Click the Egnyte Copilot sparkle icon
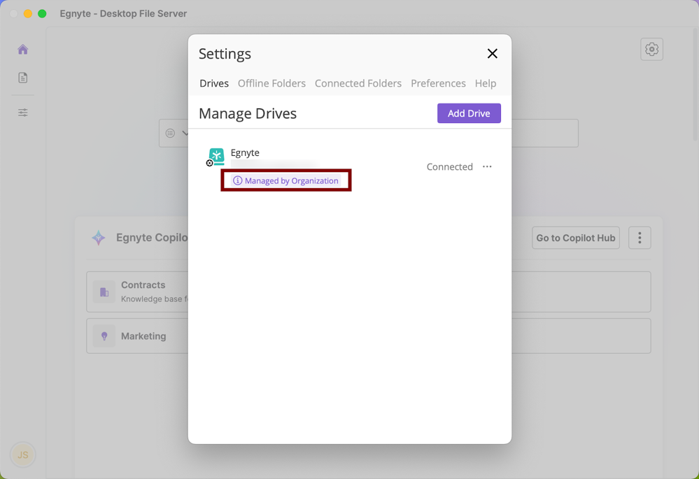Viewport: 699px width, 479px height. [x=99, y=238]
